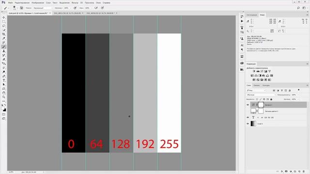Image resolution: width=310 pixels, height=174 pixels.
Task: Select the Path Selection tool
Action: click(x=4, y=85)
